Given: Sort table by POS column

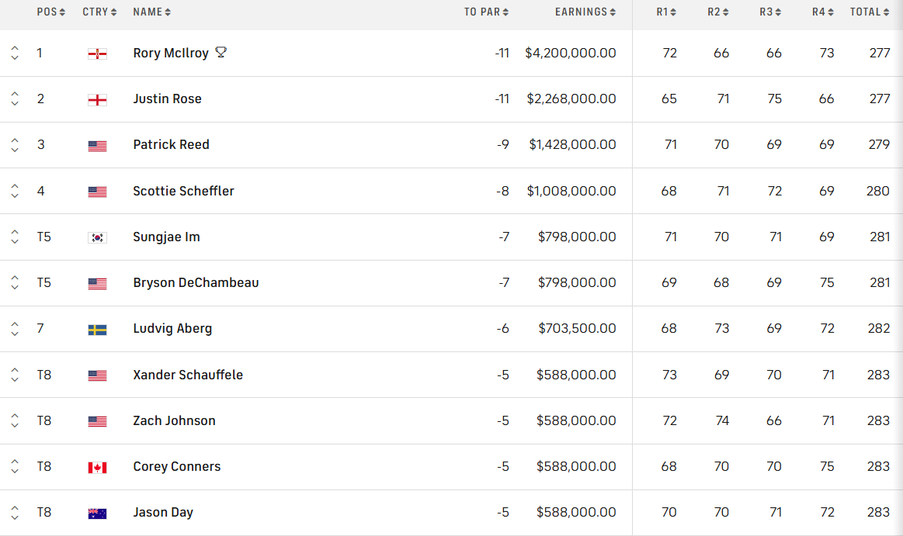Looking at the screenshot, I should tap(51, 12).
